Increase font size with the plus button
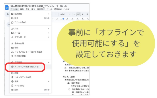Image resolution: width=157 pixels, height=98 pixels. 83,14
